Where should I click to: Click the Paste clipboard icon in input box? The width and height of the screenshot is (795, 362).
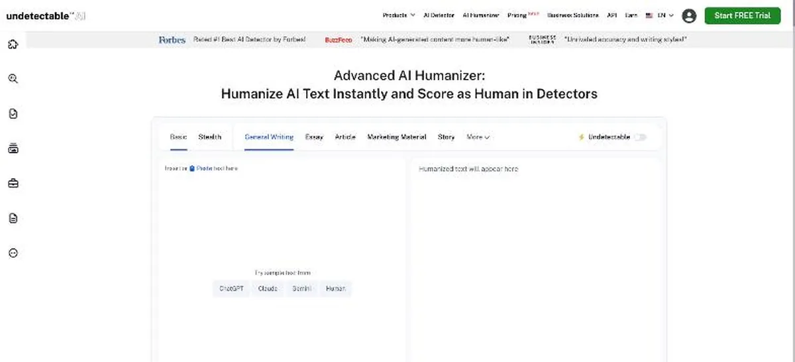(192, 168)
